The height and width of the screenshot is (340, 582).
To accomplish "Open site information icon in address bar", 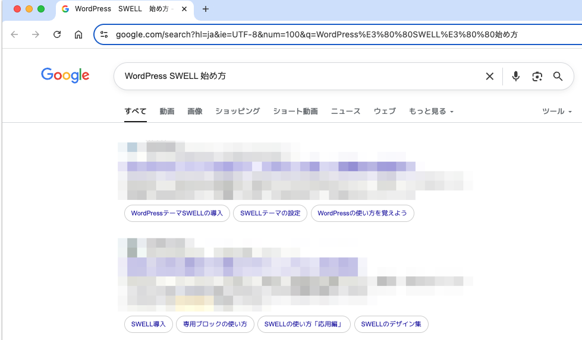I will coord(105,34).
